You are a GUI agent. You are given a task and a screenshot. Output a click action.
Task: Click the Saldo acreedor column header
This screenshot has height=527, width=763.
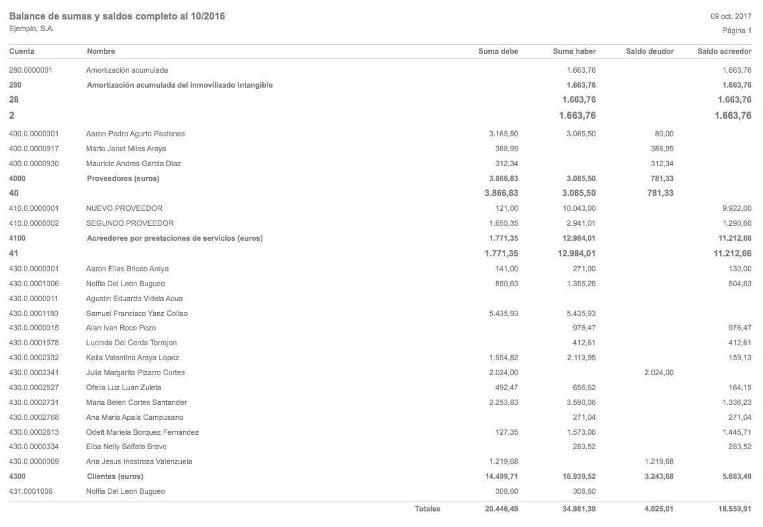tap(724, 51)
